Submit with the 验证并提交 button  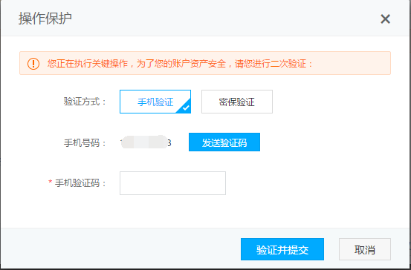[x=282, y=249]
